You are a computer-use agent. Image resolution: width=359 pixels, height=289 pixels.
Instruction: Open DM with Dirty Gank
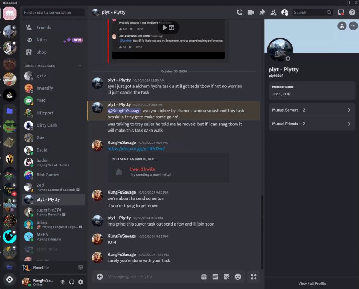(x=53, y=125)
